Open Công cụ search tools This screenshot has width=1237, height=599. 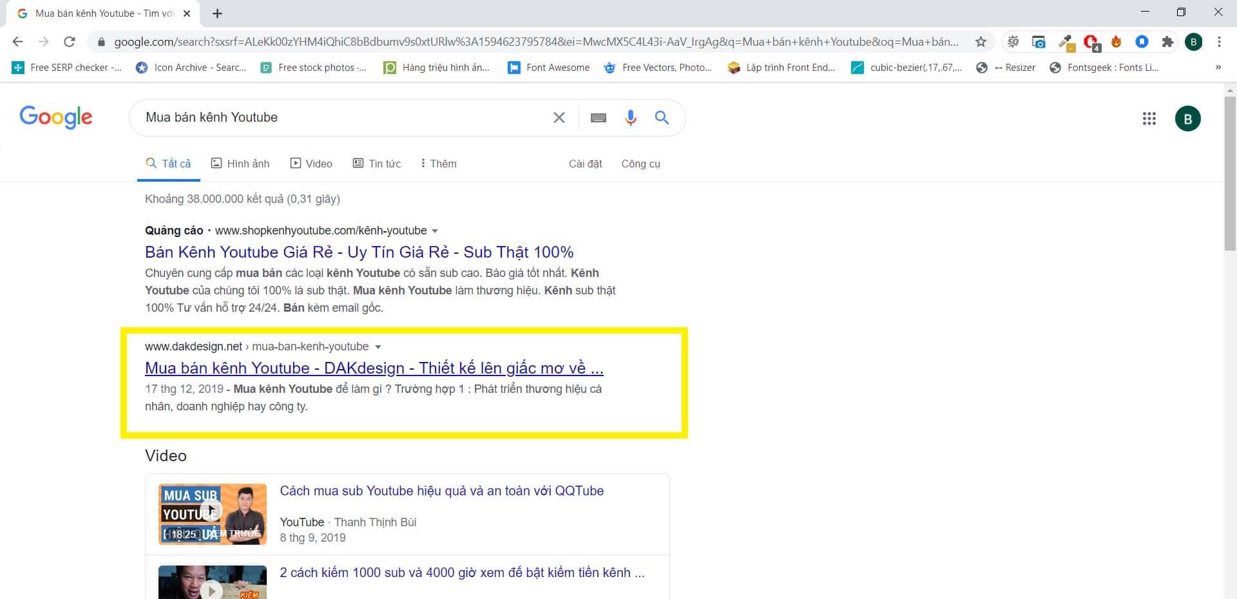(640, 164)
